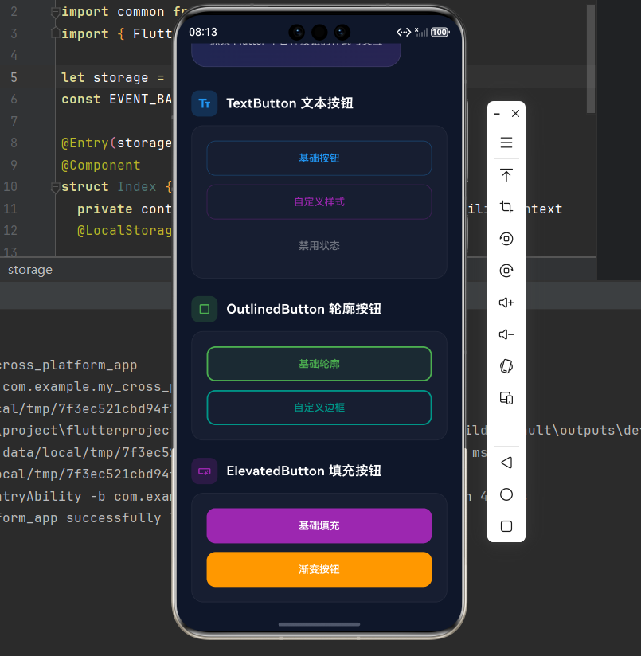Click the form_app successfully log line
The width and height of the screenshot is (641, 656).
click(x=86, y=518)
